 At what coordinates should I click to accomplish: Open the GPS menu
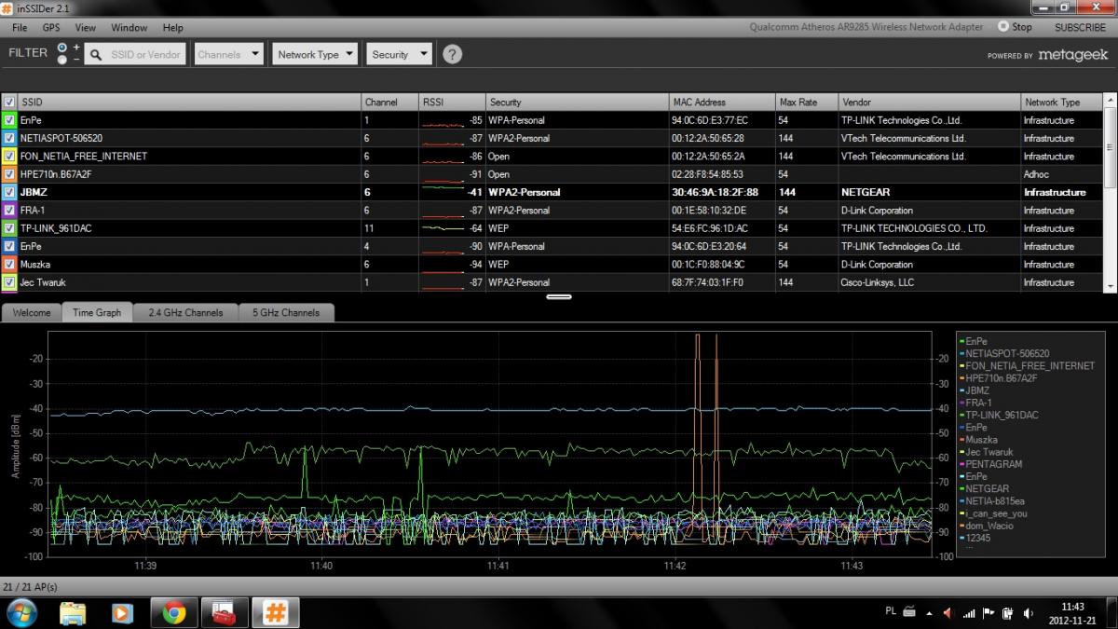pyautogui.click(x=51, y=28)
